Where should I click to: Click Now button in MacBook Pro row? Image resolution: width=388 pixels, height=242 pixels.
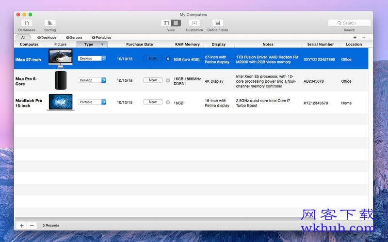153,102
